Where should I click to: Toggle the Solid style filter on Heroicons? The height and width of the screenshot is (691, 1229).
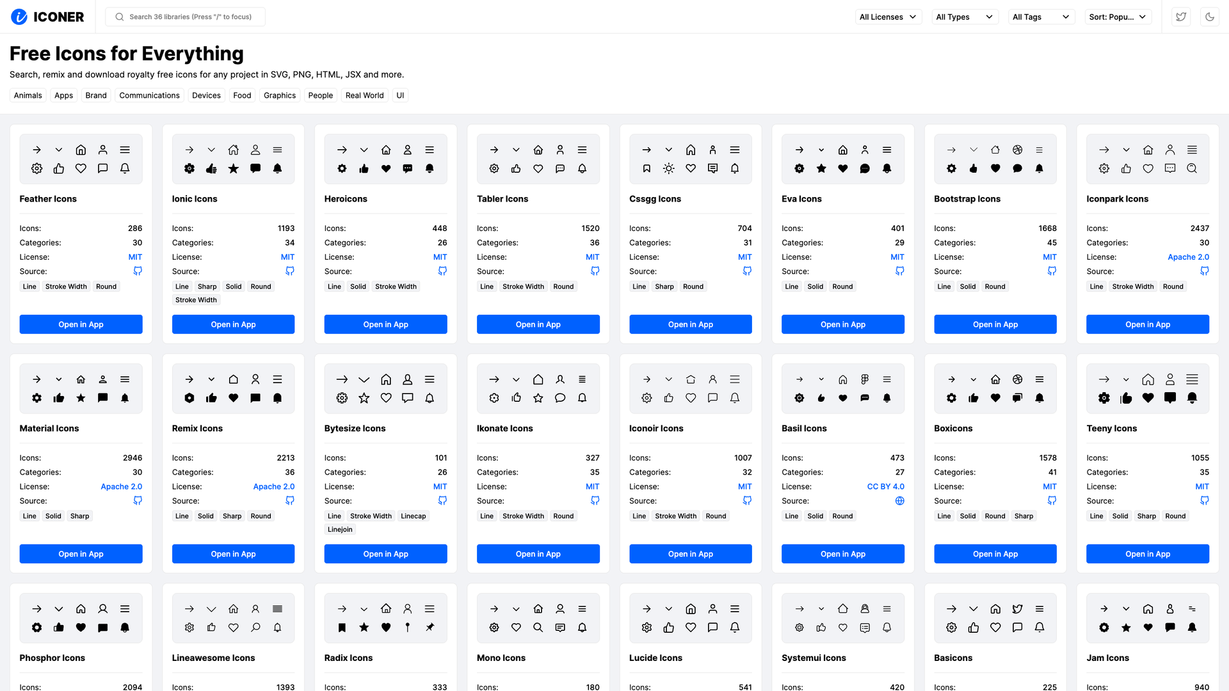[358, 286]
